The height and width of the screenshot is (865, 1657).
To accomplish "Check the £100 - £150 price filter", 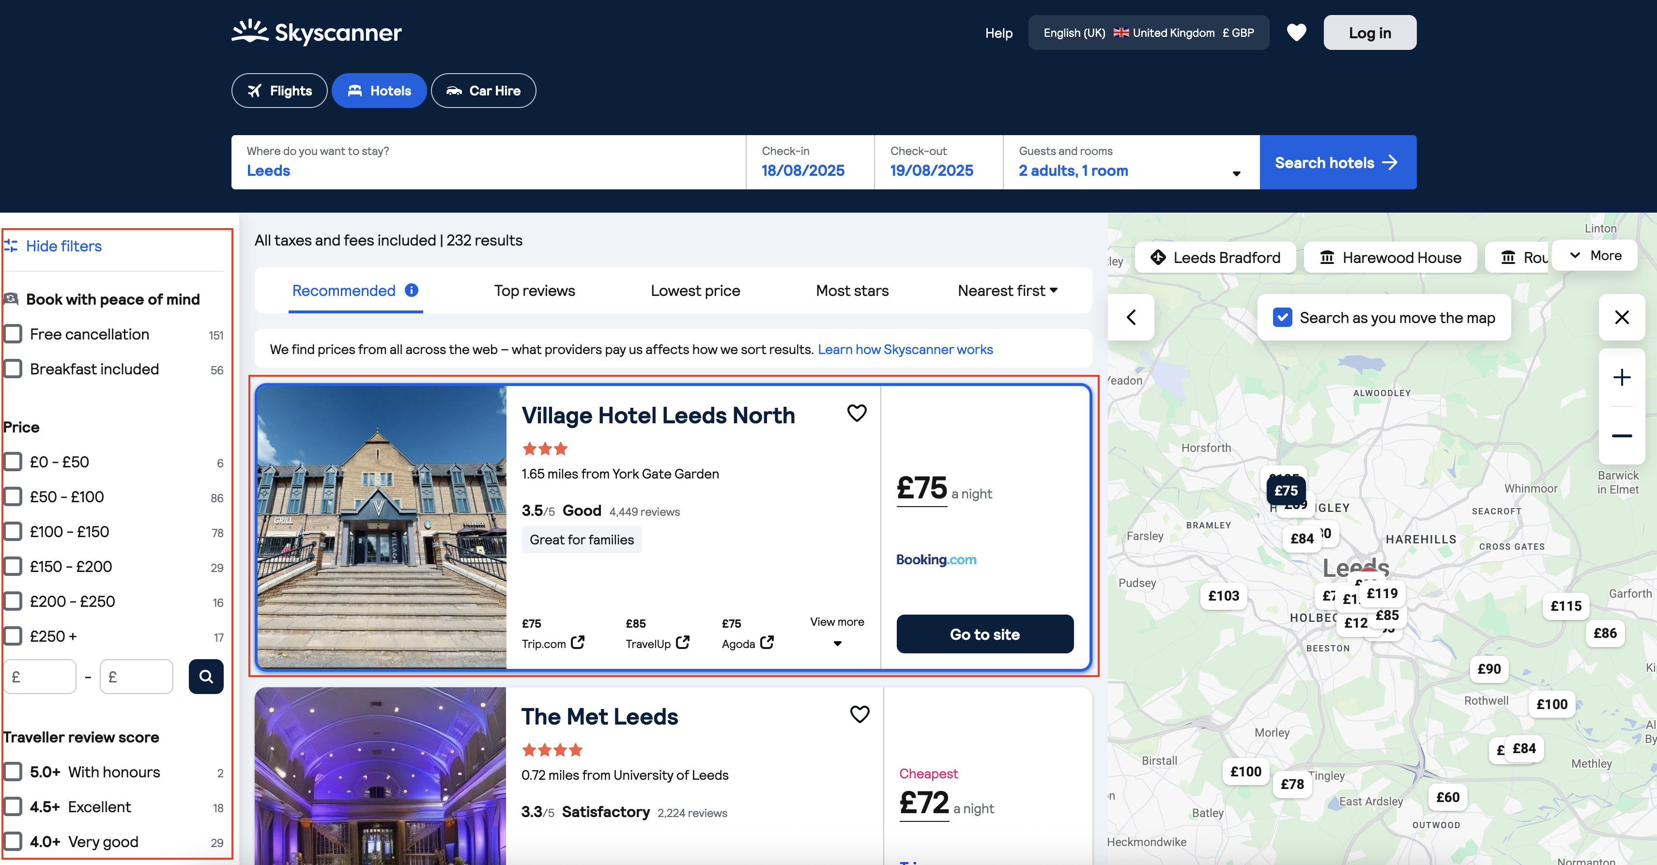I will point(13,532).
